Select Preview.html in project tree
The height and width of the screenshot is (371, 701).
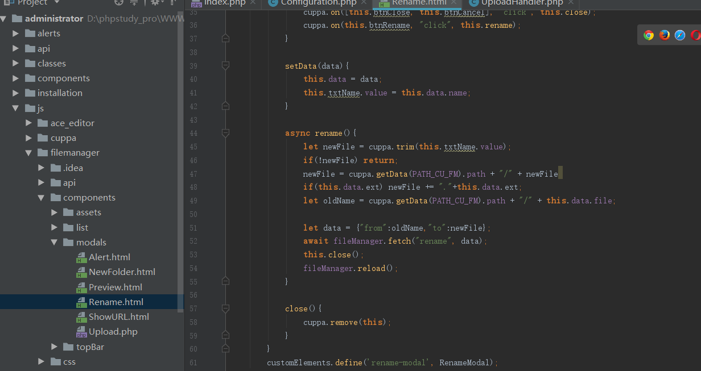point(116,287)
